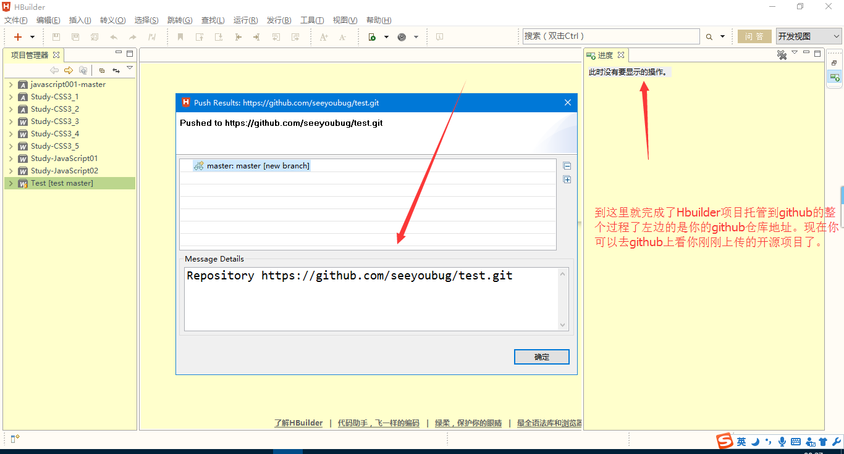The height and width of the screenshot is (454, 844).
Task: Open the 工具(T) menu
Action: (x=311, y=20)
